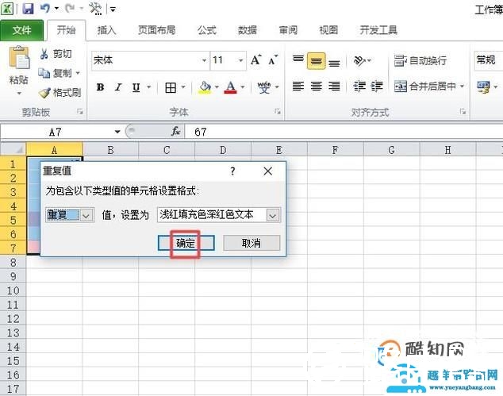Switch to the 插入 Insert tab
This screenshot has height=396, width=503.
click(x=106, y=30)
